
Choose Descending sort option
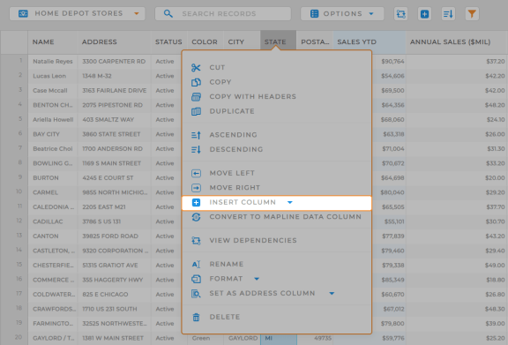pos(236,149)
